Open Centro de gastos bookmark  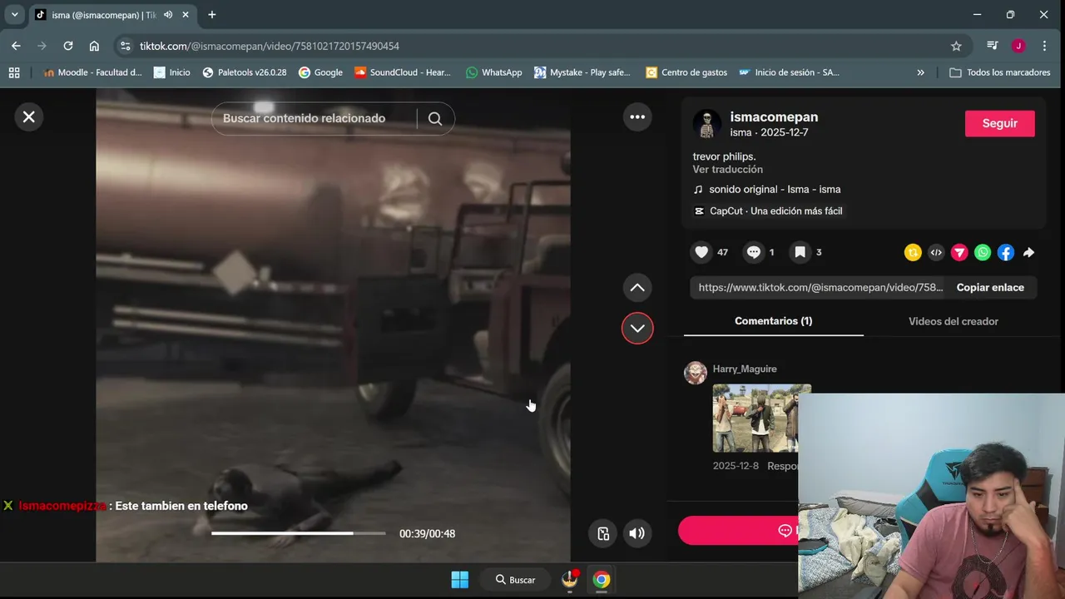pyautogui.click(x=686, y=72)
